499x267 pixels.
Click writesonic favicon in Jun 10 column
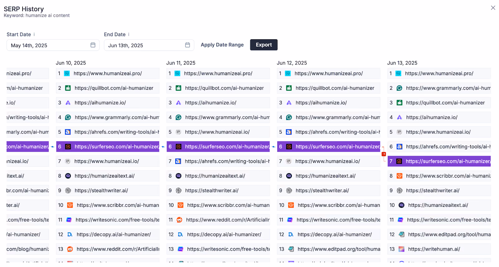(x=69, y=220)
